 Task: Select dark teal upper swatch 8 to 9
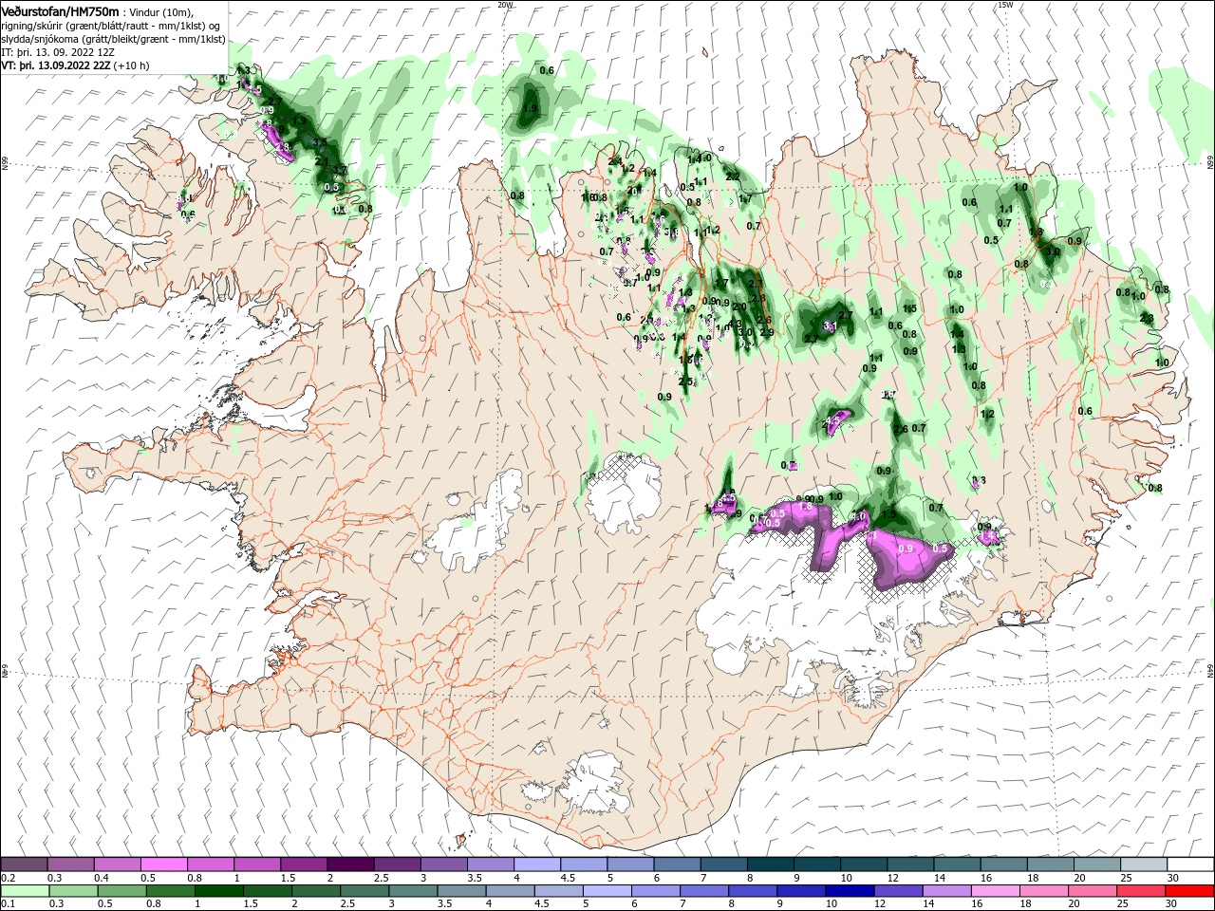[x=770, y=865]
